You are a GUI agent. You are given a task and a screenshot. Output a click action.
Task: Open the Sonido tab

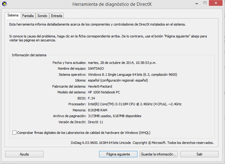(42, 16)
